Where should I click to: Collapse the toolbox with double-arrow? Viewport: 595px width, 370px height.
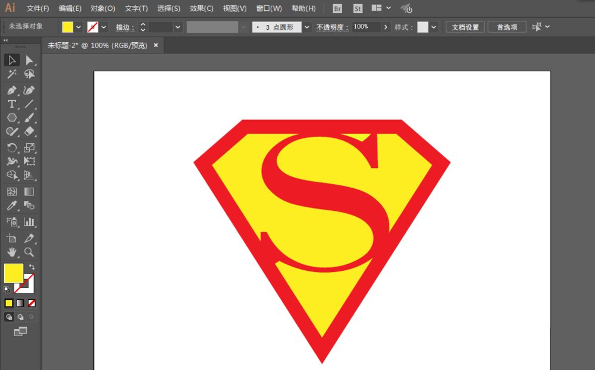click(x=6, y=40)
